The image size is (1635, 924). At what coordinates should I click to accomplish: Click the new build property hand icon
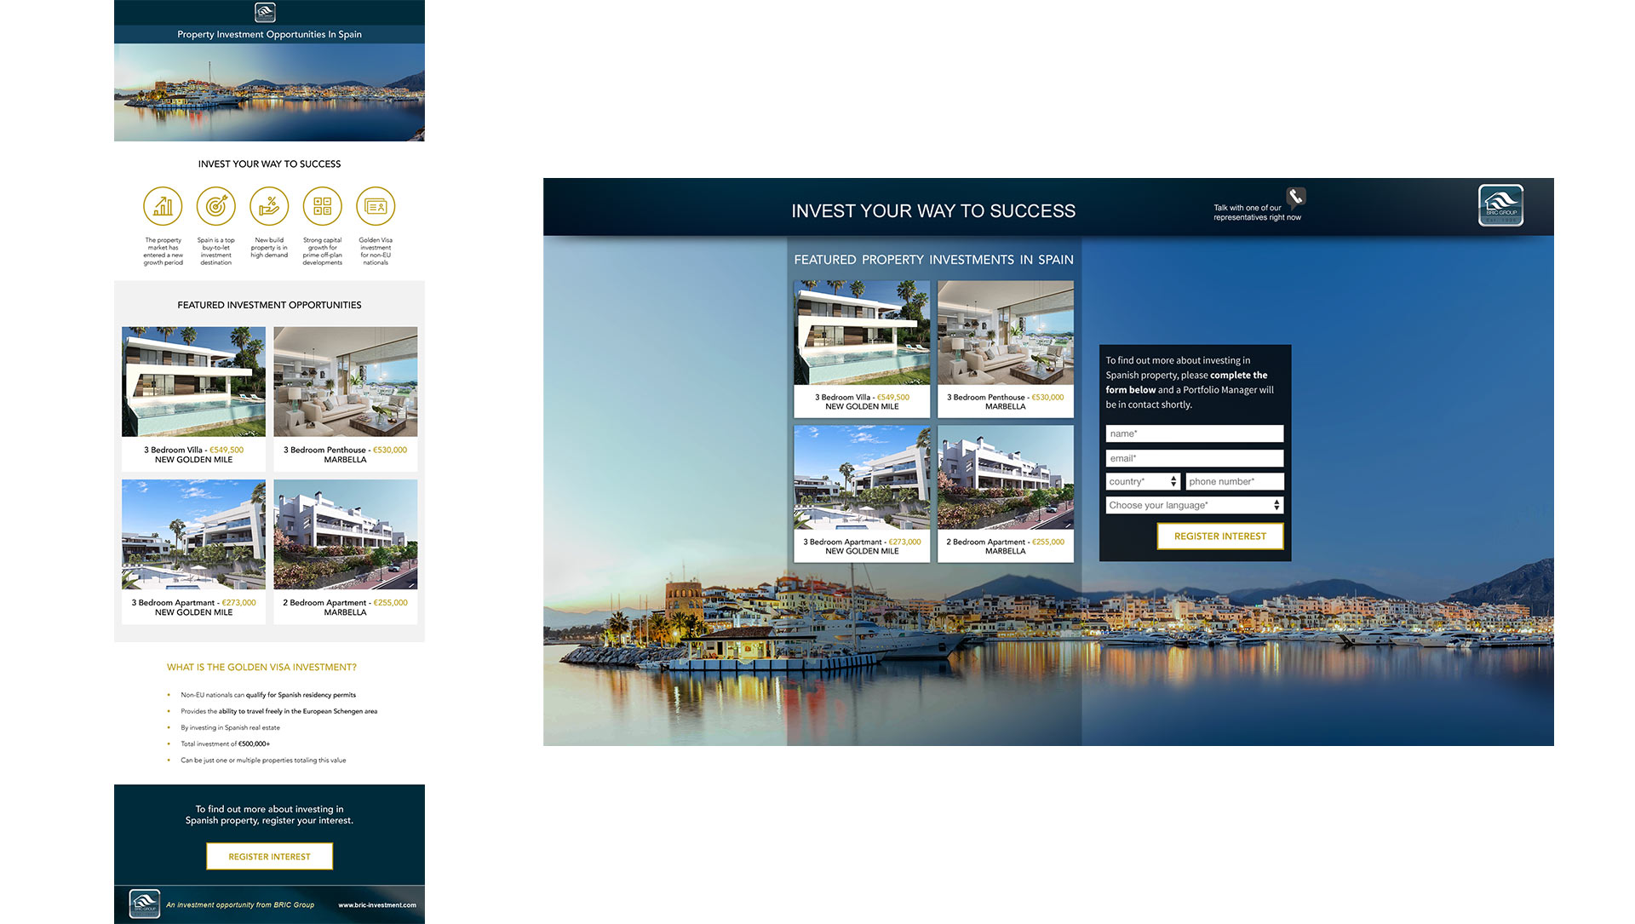(269, 206)
